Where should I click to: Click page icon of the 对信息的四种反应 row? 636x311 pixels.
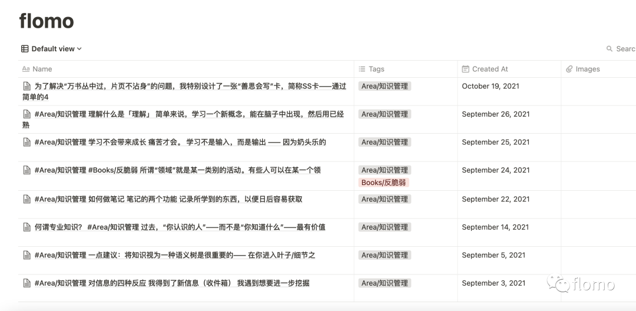[26, 283]
